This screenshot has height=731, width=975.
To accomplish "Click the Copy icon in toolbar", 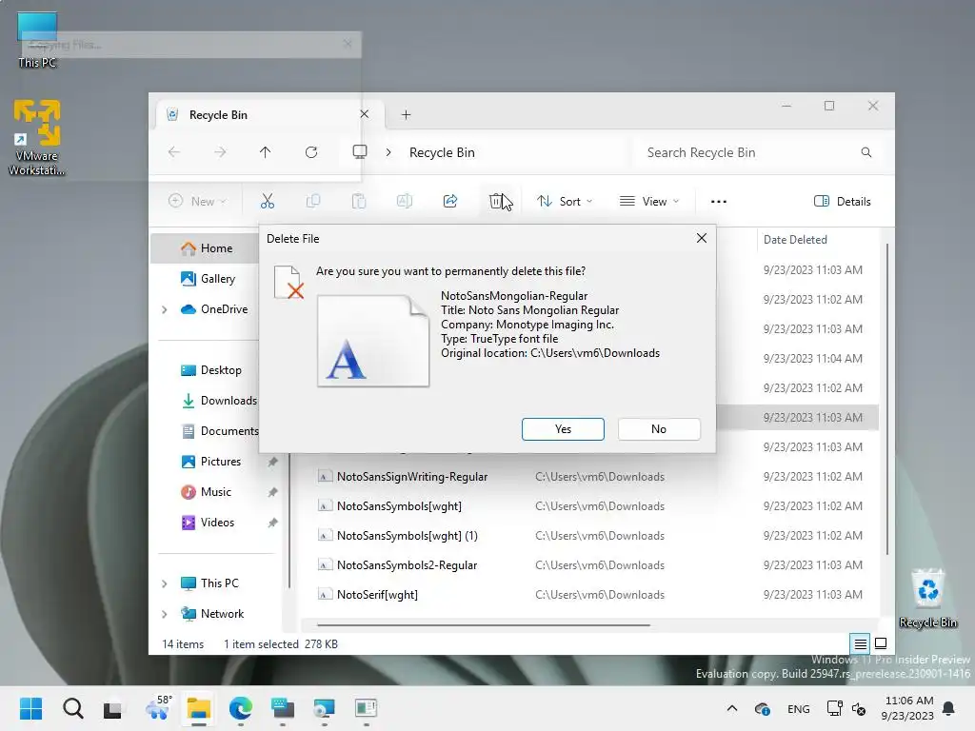I will point(312,201).
